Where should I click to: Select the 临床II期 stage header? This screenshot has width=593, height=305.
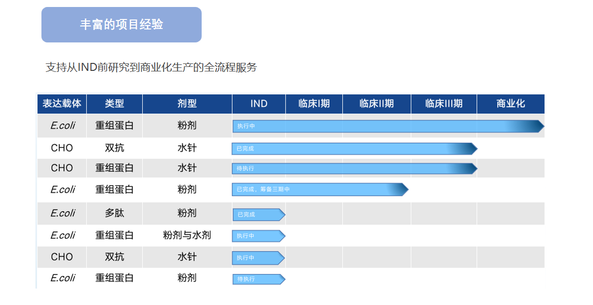[x=376, y=104]
